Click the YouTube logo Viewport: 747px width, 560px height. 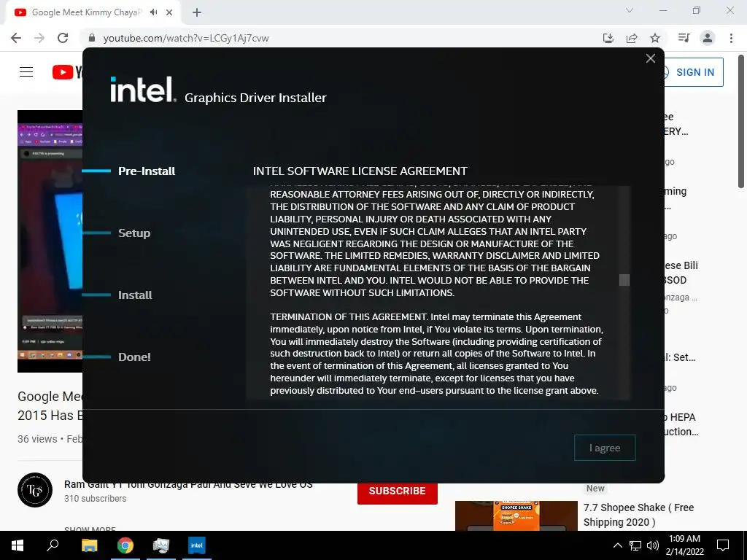point(67,72)
